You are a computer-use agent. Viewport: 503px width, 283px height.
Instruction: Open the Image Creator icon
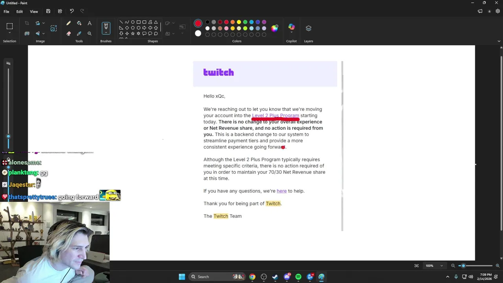tap(54, 28)
